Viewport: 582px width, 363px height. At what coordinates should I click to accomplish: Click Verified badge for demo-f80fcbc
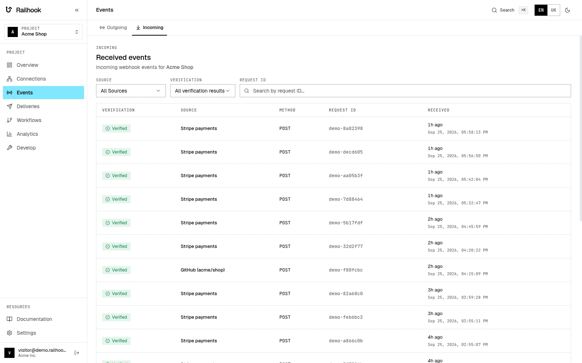(x=116, y=270)
